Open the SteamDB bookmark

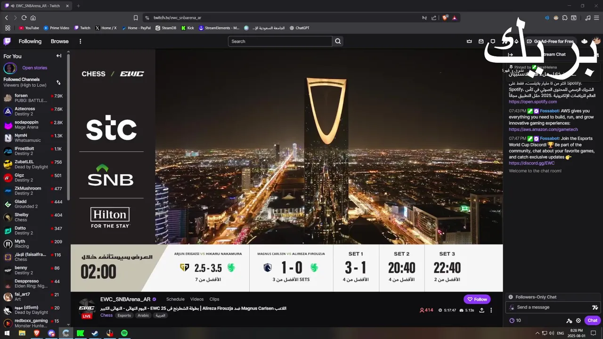(166, 28)
